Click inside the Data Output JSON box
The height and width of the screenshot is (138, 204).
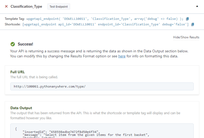(102, 131)
